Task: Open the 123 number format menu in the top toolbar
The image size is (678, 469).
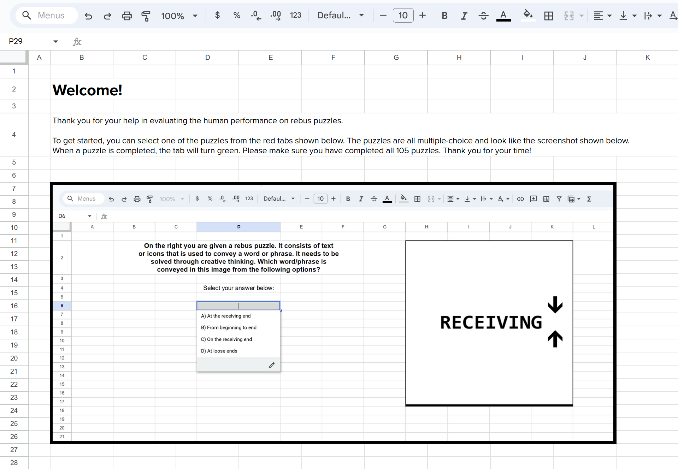Action: click(295, 16)
